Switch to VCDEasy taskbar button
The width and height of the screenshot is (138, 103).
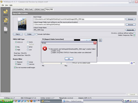point(51,101)
